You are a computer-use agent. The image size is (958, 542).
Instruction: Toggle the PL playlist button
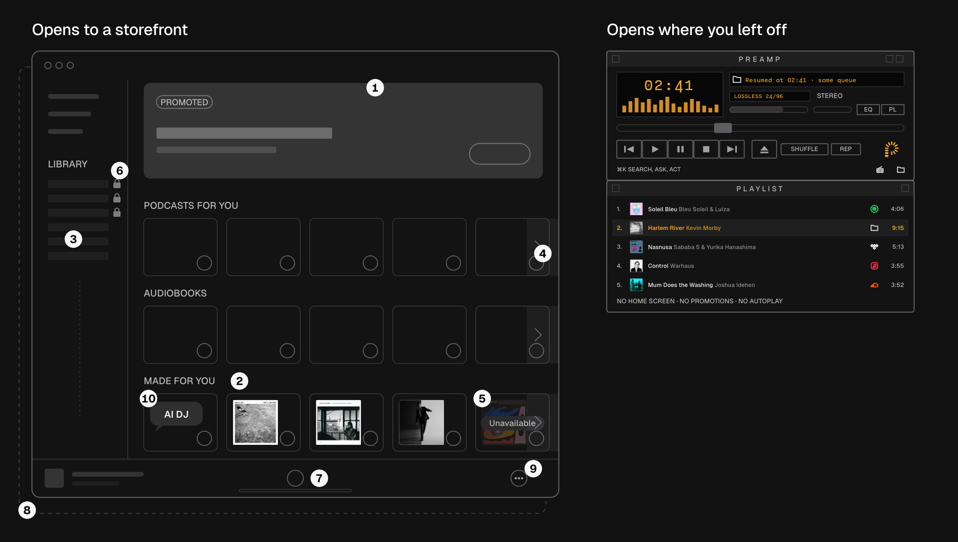(x=893, y=110)
